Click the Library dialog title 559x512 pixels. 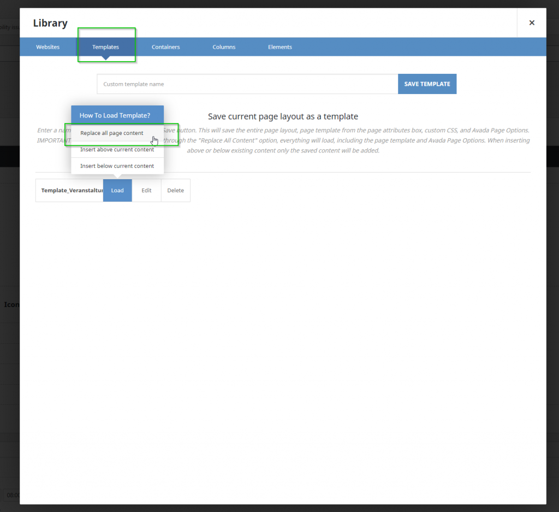(50, 23)
